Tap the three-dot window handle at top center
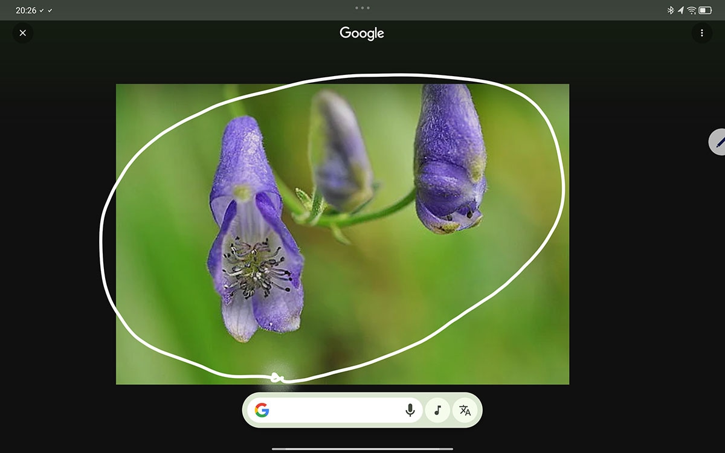The height and width of the screenshot is (453, 725). 362,8
